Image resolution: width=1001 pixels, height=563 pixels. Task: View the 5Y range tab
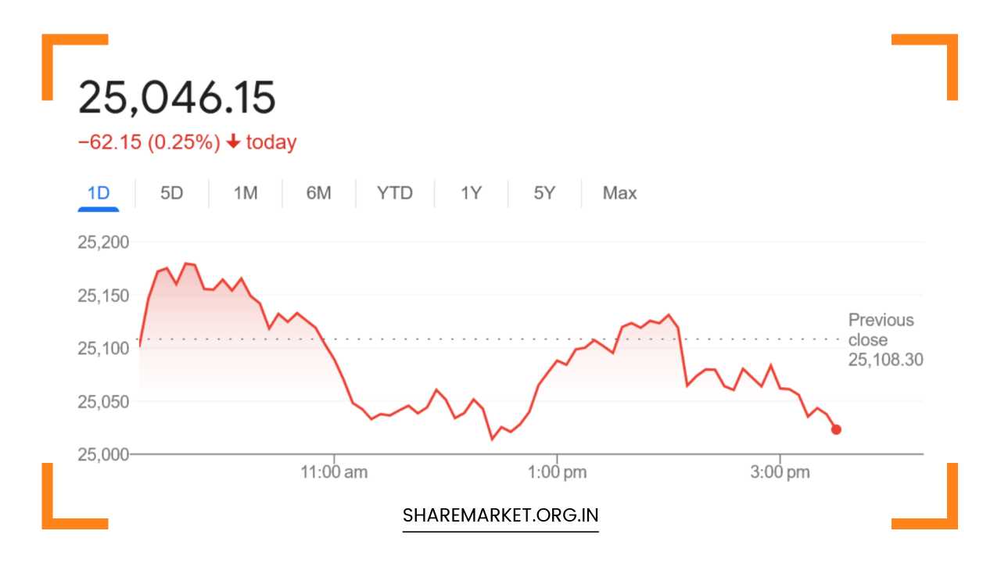[544, 193]
